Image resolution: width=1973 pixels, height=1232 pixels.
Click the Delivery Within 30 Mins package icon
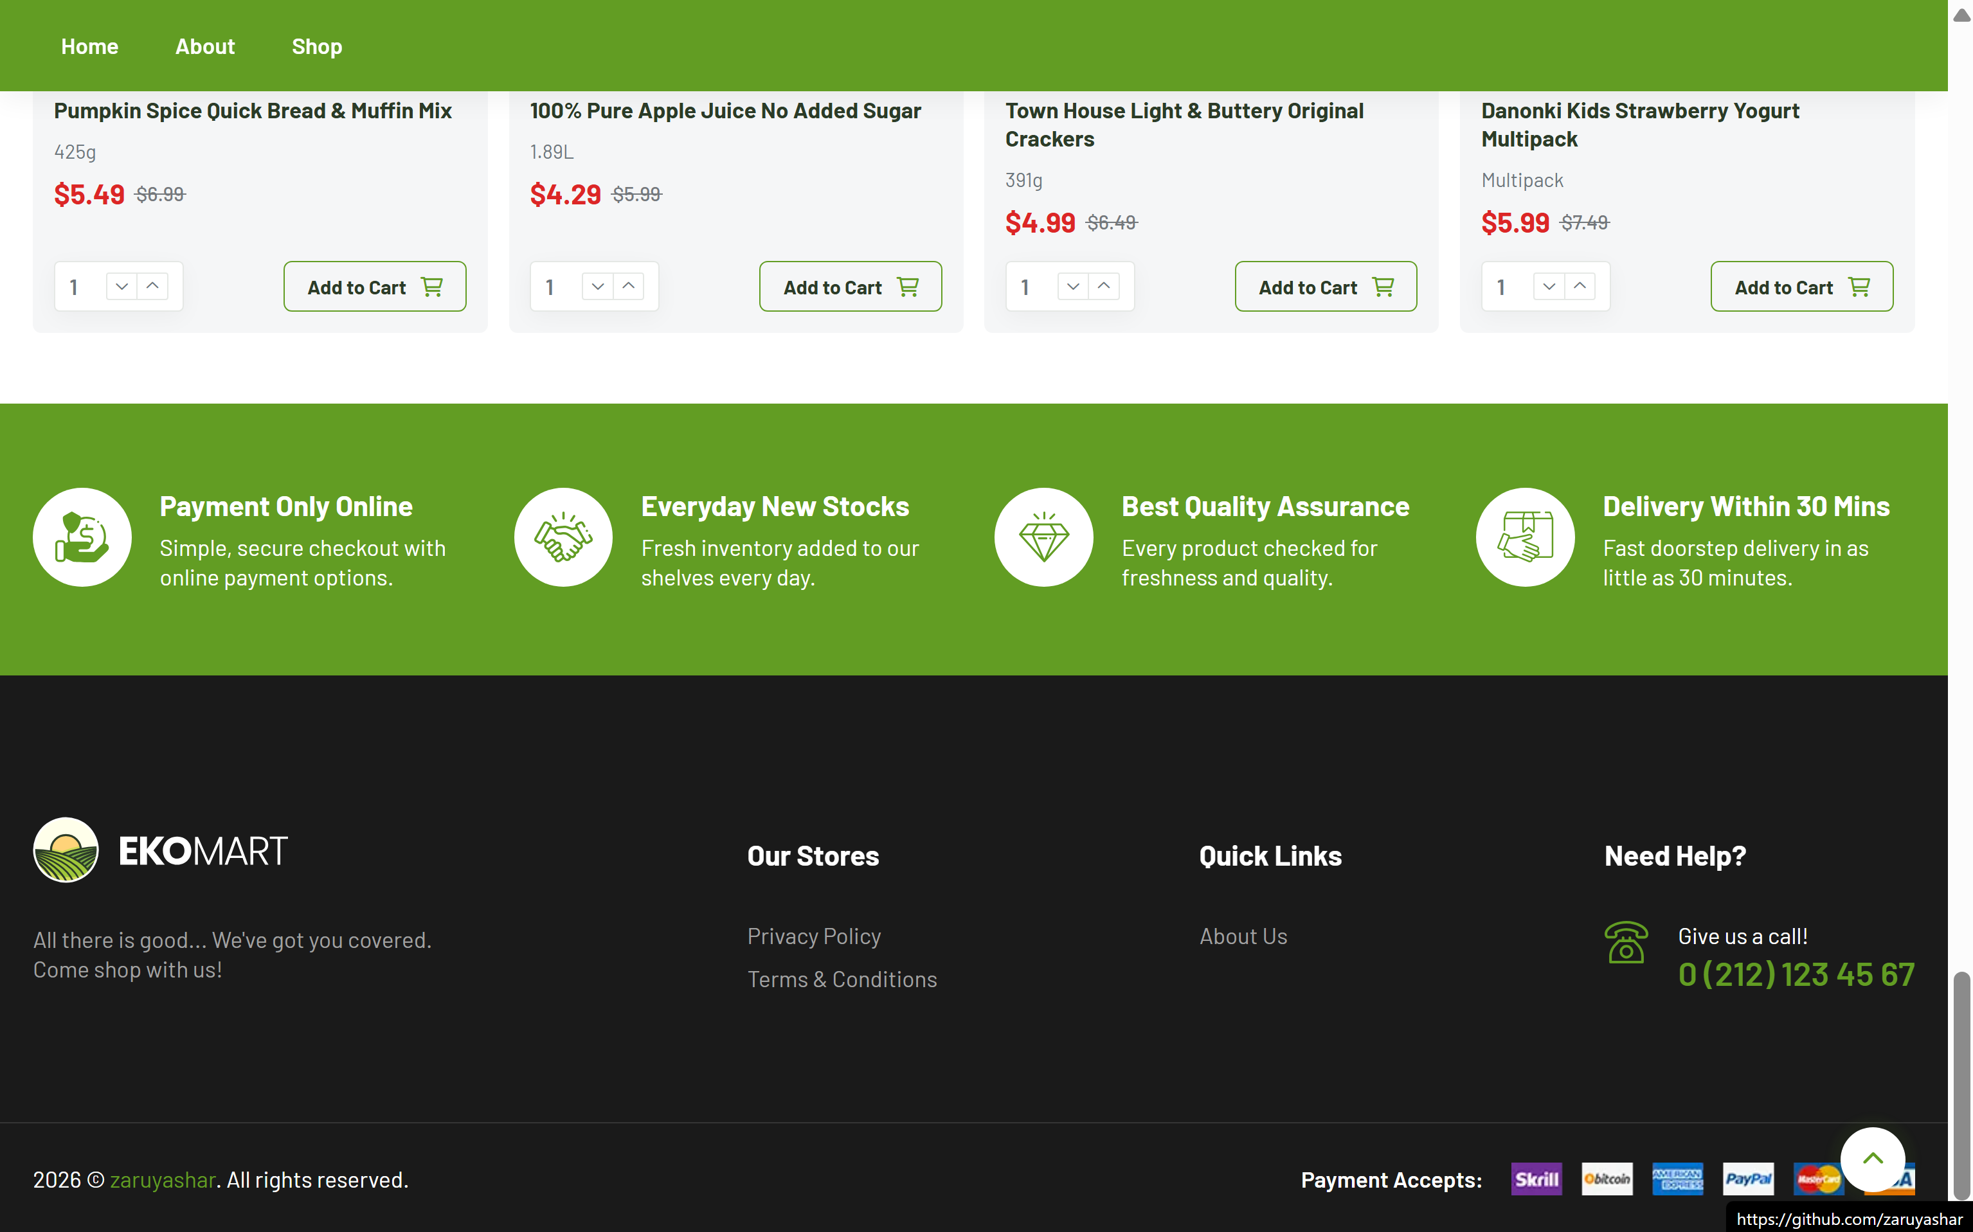pos(1525,537)
